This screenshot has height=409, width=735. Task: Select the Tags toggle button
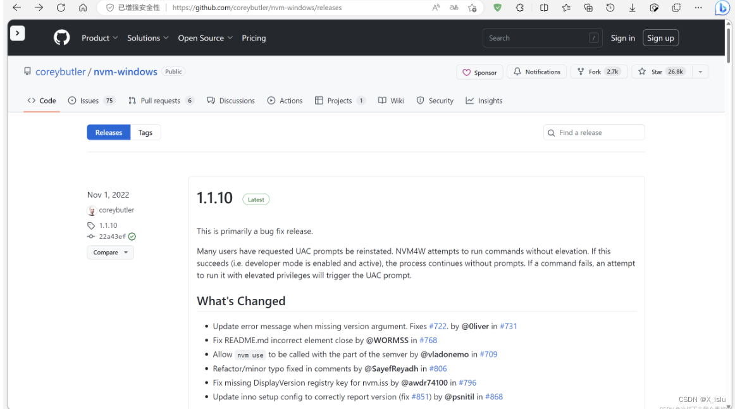click(x=145, y=132)
